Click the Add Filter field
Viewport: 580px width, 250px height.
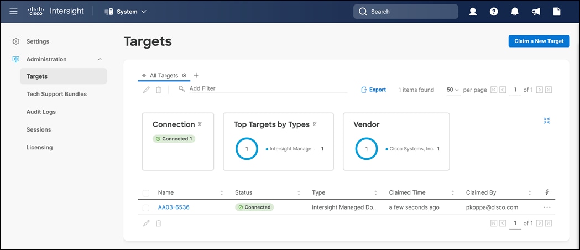268,88
